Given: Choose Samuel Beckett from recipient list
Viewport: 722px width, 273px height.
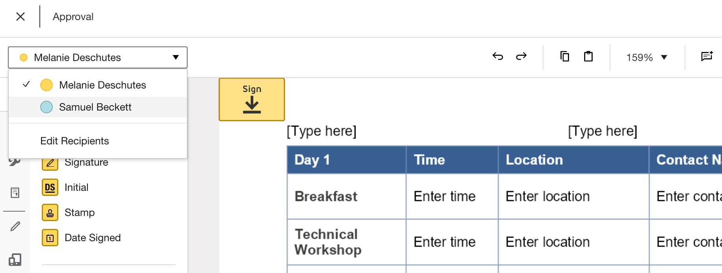Looking at the screenshot, I should tap(95, 107).
